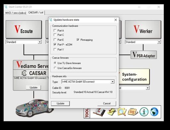Open System-configuration tile

pos(134,77)
